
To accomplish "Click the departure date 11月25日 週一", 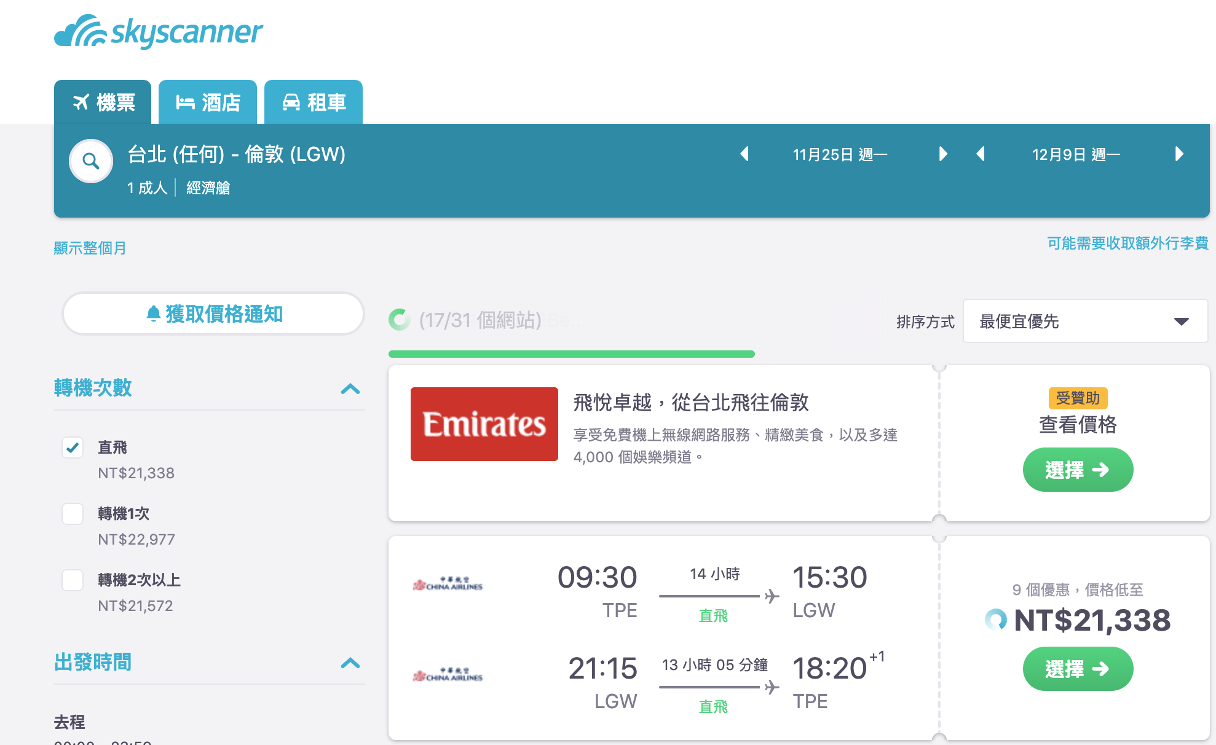I will coord(840,154).
